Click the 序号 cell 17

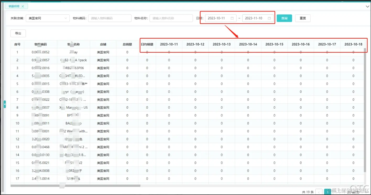(x=17, y=179)
